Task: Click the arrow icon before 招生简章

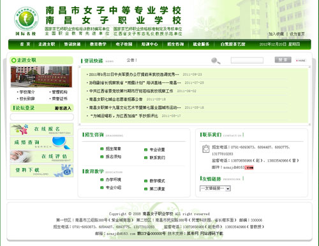Action: [102, 149]
